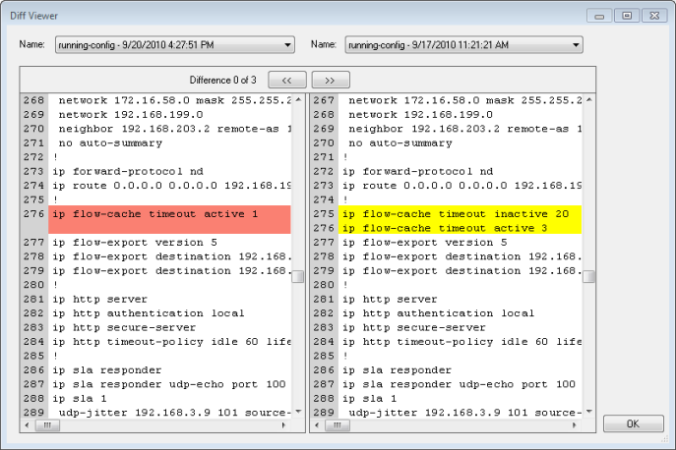The height and width of the screenshot is (450, 676).
Task: Click the 'Difference 0 of 3' label
Action: [x=222, y=81]
